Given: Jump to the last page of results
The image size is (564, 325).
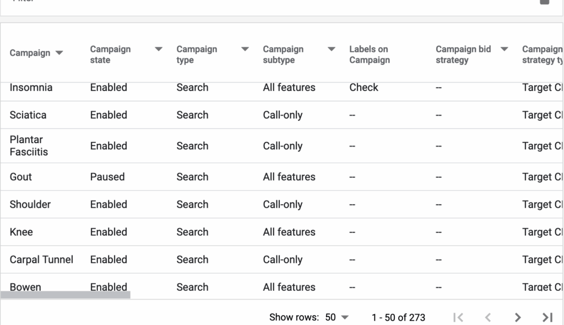Looking at the screenshot, I should tap(547, 317).
